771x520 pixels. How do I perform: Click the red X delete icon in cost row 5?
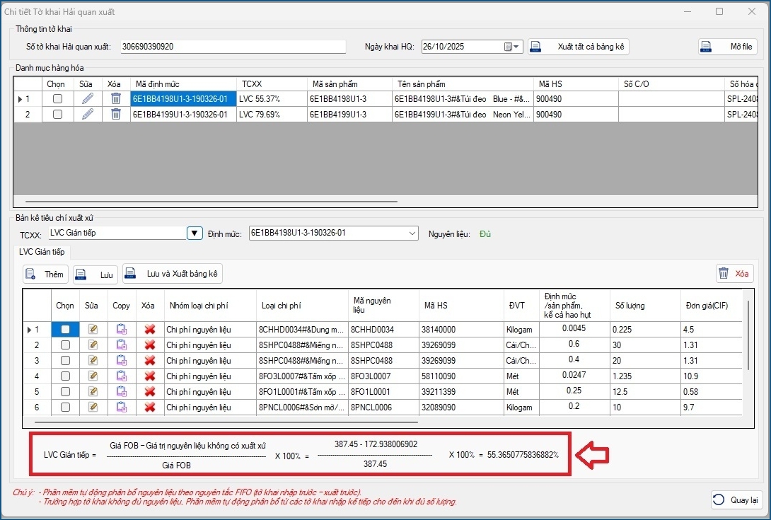click(149, 391)
